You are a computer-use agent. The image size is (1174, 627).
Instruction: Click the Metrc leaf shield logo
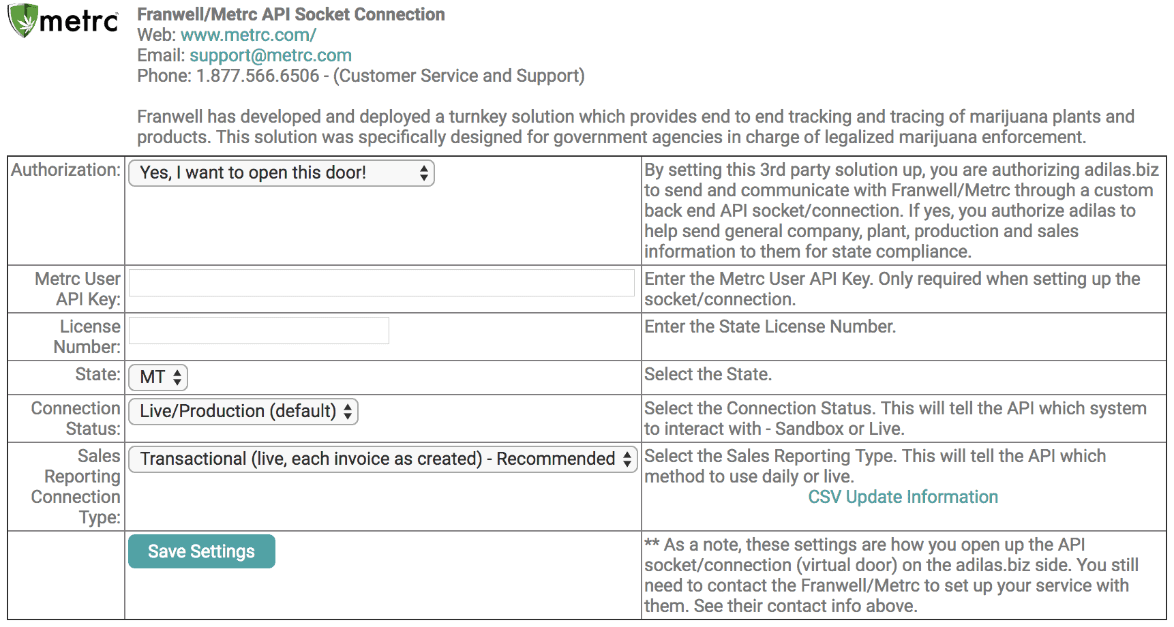coord(23,20)
